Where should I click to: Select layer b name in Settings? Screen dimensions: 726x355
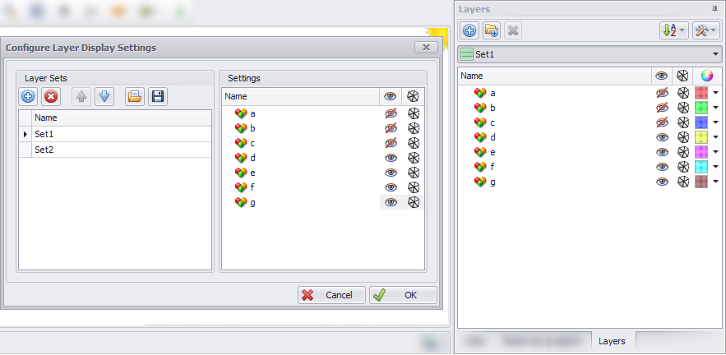pyautogui.click(x=252, y=128)
